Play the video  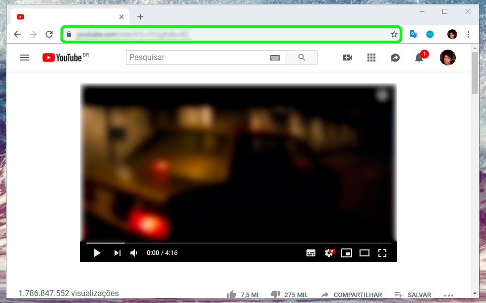[x=97, y=253]
